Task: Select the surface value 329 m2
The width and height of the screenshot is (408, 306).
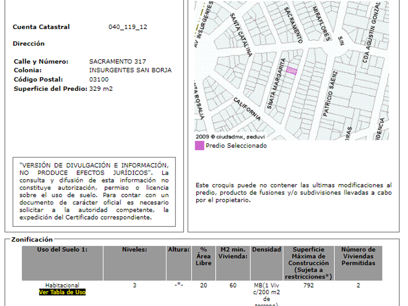Action: click(x=101, y=89)
